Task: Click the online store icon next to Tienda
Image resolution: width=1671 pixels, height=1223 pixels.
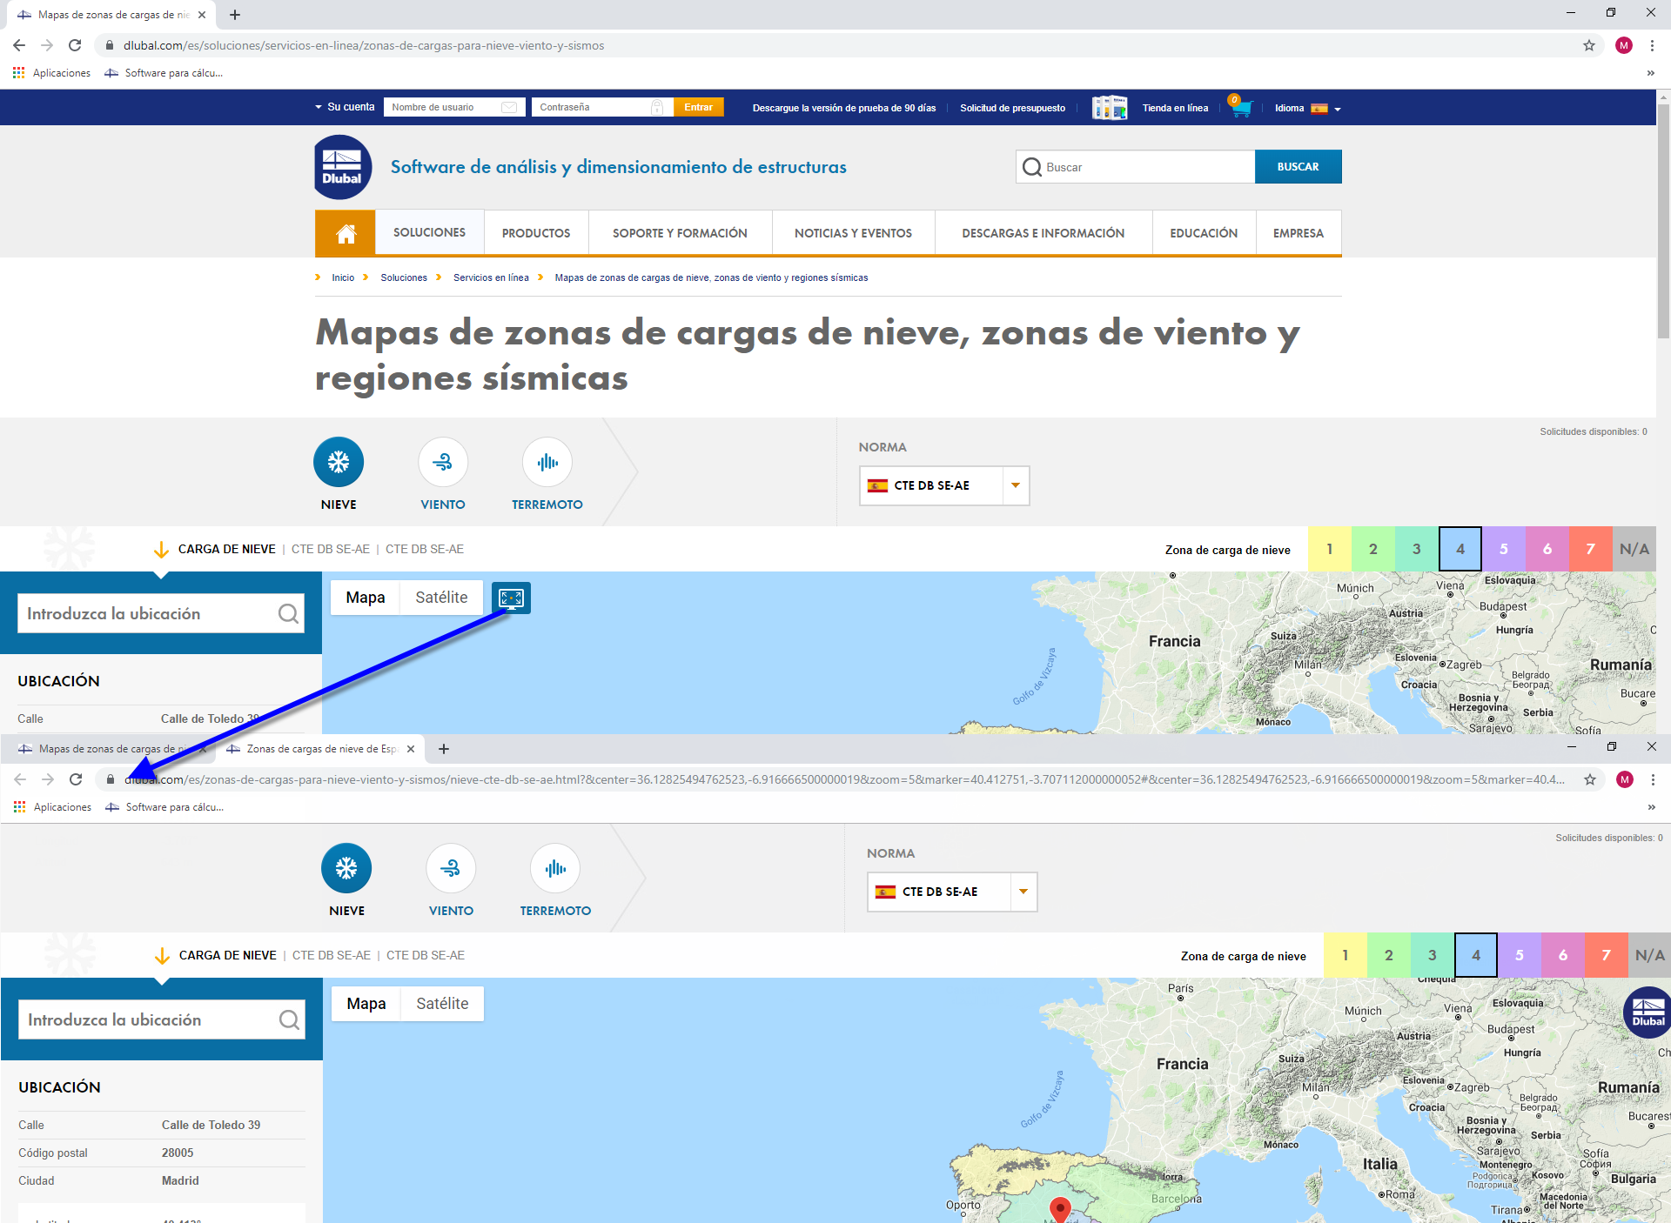Action: pyautogui.click(x=1109, y=107)
